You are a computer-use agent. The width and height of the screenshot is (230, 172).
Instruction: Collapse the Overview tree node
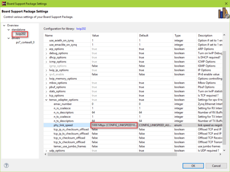[4, 25]
